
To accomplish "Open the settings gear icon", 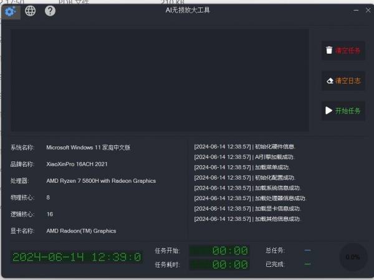I will [x=11, y=11].
